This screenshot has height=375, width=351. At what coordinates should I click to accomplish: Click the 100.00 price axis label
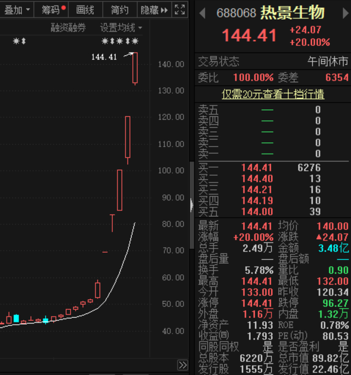[171, 170]
